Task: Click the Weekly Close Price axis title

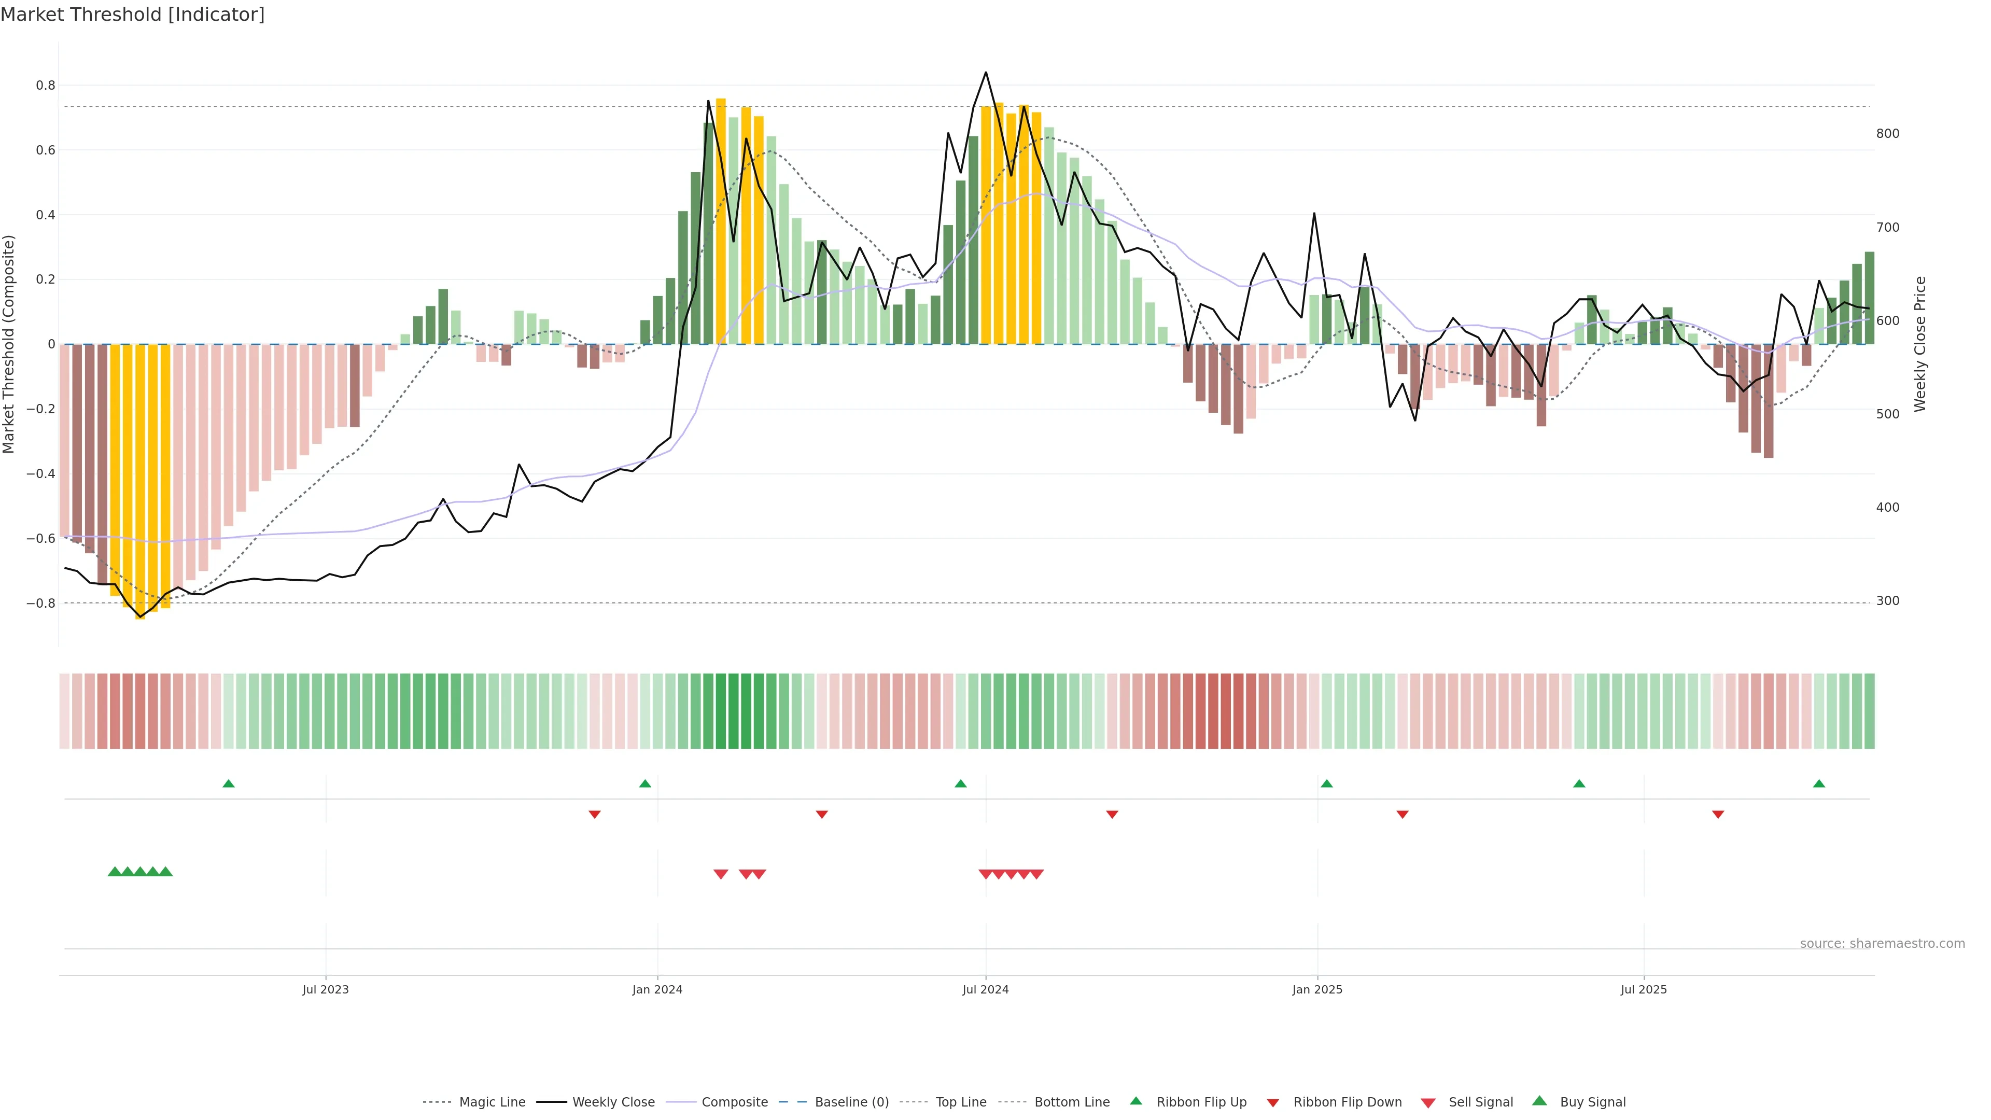Action: pyautogui.click(x=1920, y=344)
